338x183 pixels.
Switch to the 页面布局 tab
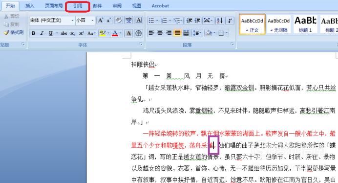click(x=54, y=6)
